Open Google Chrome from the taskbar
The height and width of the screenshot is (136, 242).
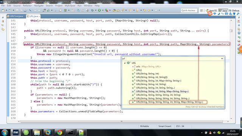(x=59, y=133)
